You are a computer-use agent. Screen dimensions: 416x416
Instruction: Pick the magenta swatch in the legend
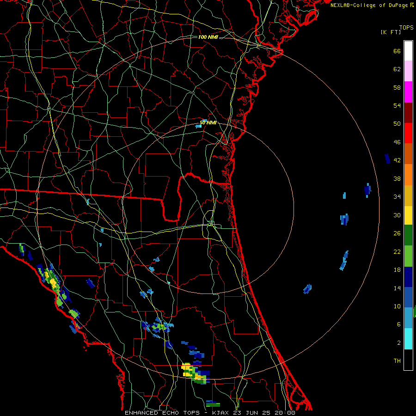(x=408, y=92)
